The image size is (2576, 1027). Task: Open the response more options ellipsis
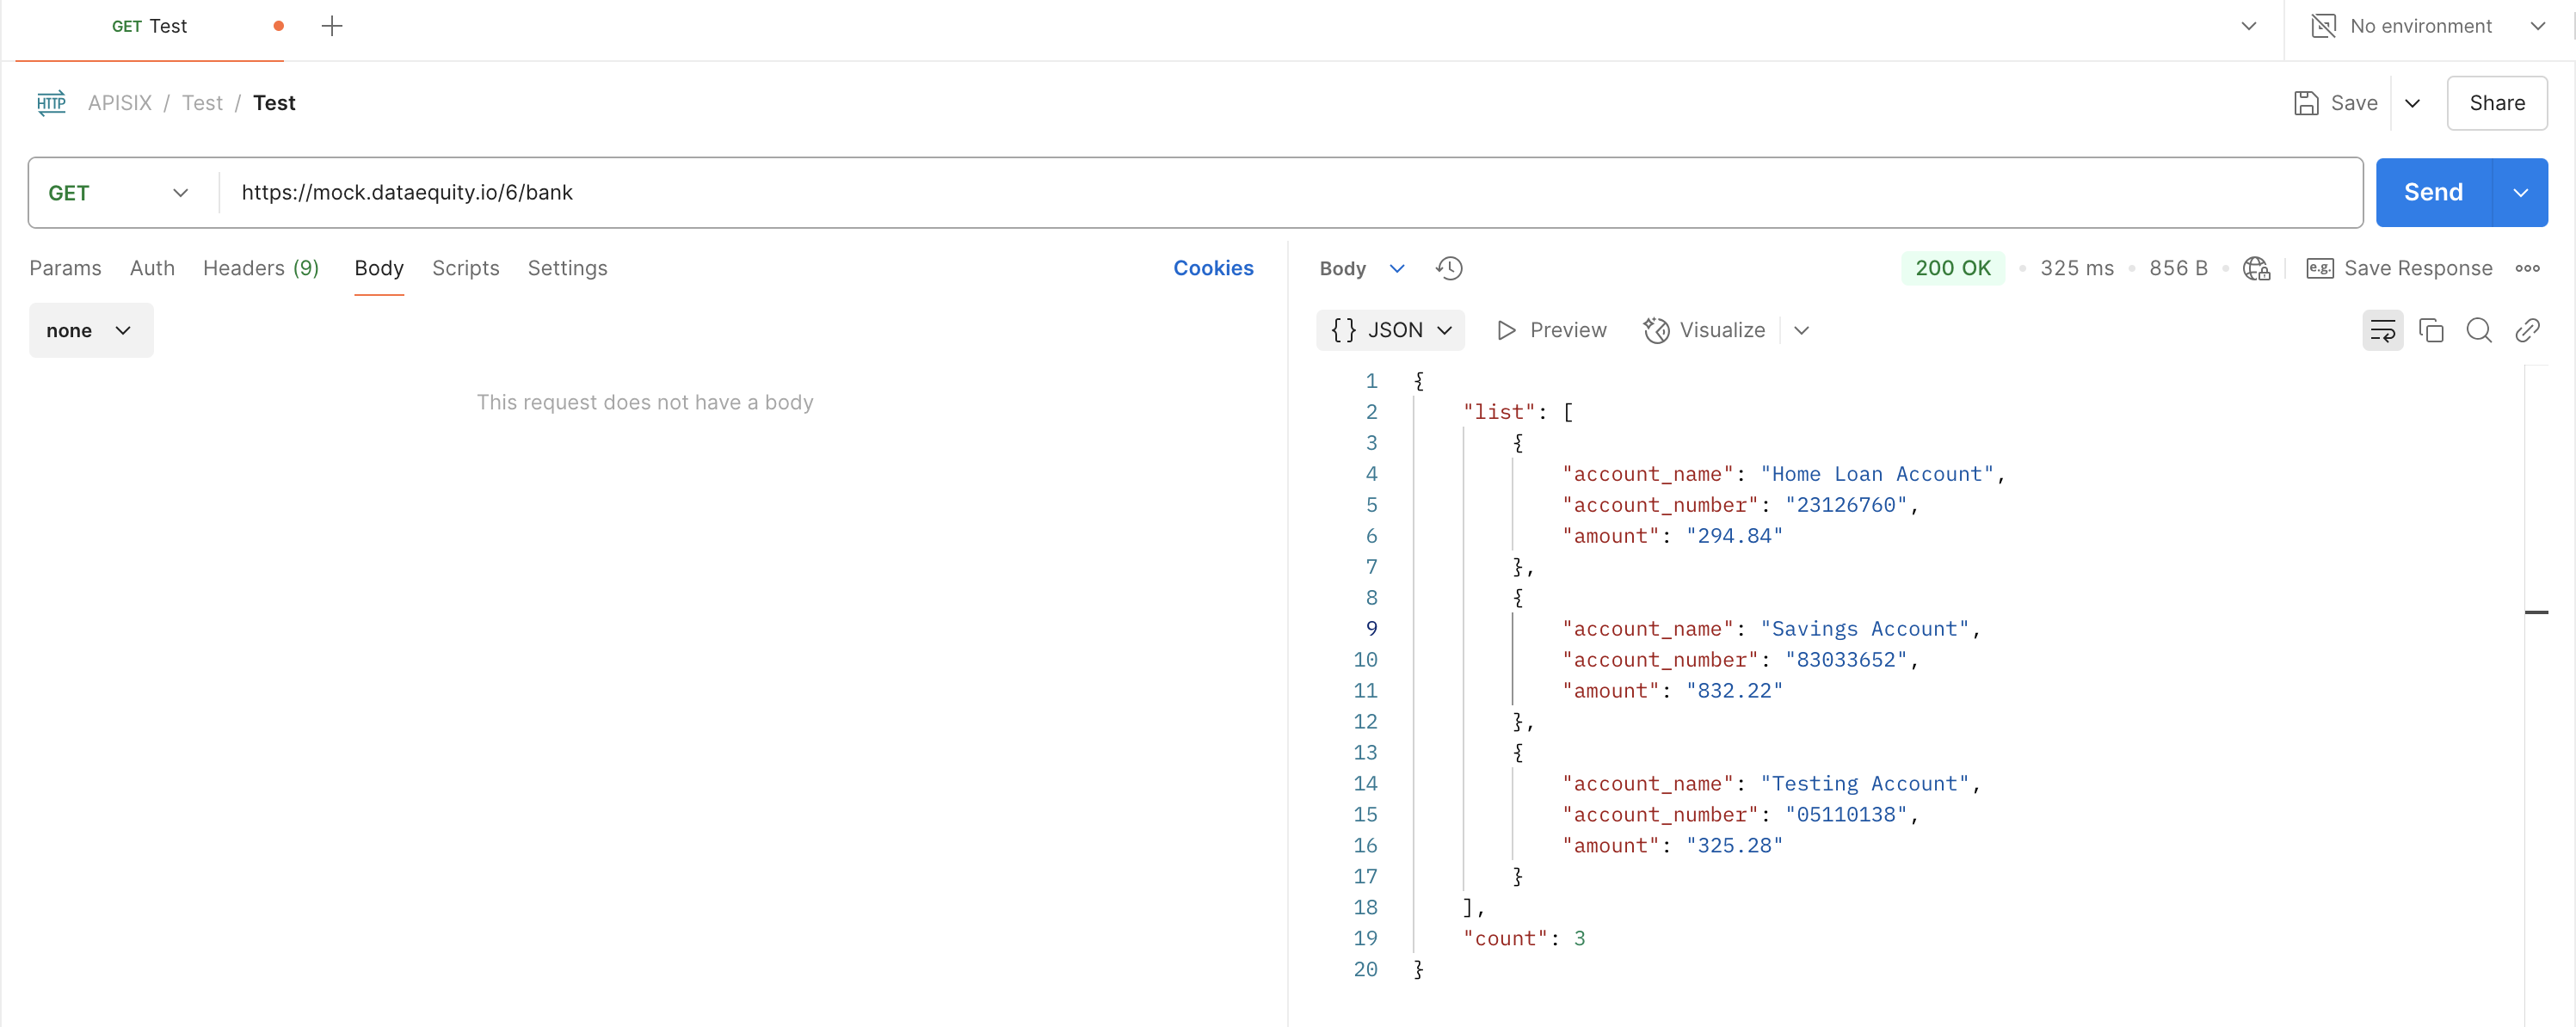(x=2527, y=268)
